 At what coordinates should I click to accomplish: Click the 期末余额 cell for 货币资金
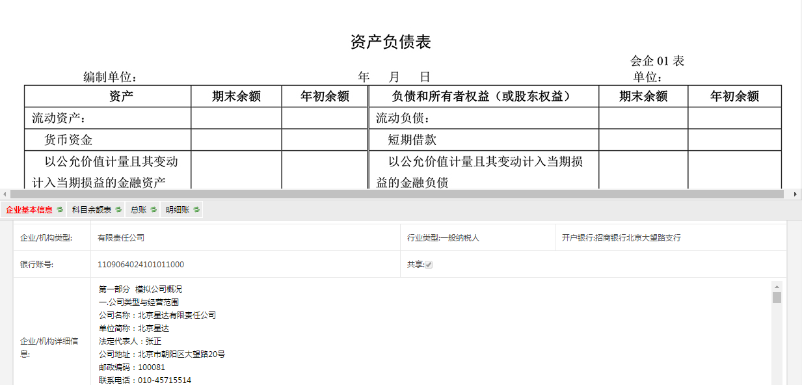[x=236, y=140]
